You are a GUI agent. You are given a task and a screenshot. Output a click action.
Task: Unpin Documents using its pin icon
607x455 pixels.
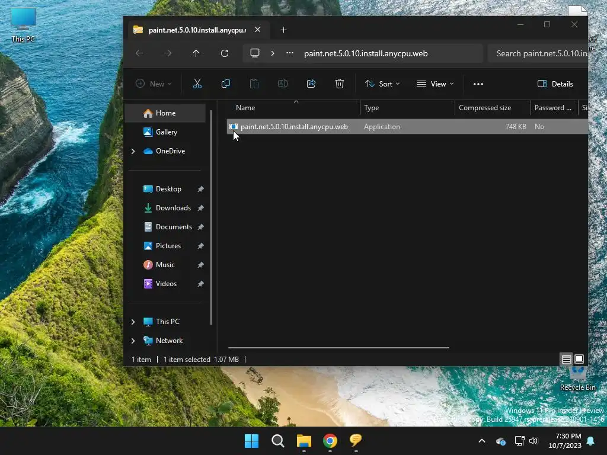pos(200,227)
